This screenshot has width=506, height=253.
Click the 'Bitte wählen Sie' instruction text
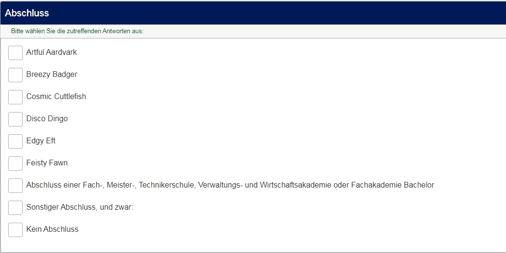77,31
